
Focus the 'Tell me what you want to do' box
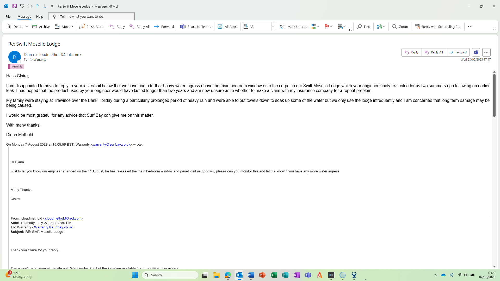coord(91,16)
